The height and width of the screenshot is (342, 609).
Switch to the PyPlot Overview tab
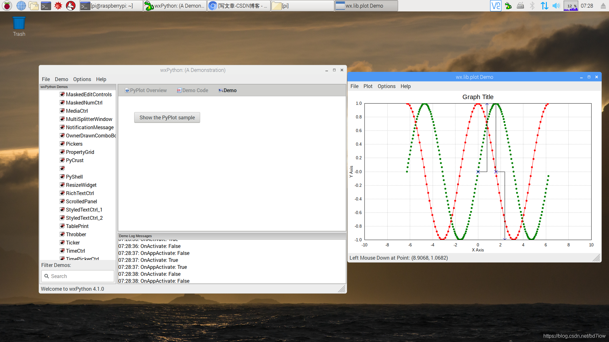[146, 90]
